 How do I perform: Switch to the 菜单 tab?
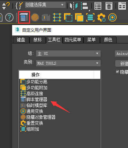coord(91,40)
